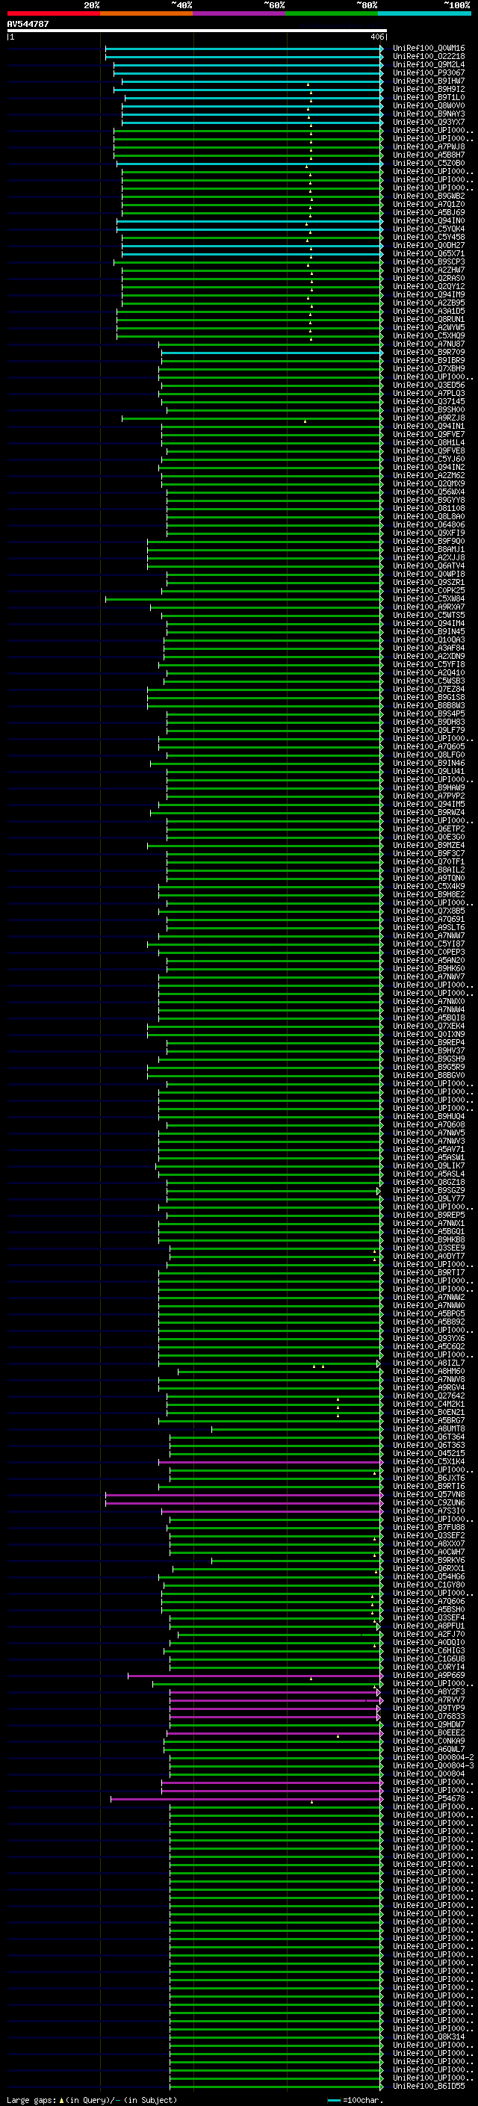This screenshot has width=478, height=2106.
Task: Click label UniRef100_Q94IM9
Action: tap(429, 294)
